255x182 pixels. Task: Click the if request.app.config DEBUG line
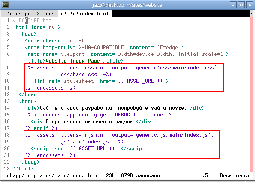[100, 115]
